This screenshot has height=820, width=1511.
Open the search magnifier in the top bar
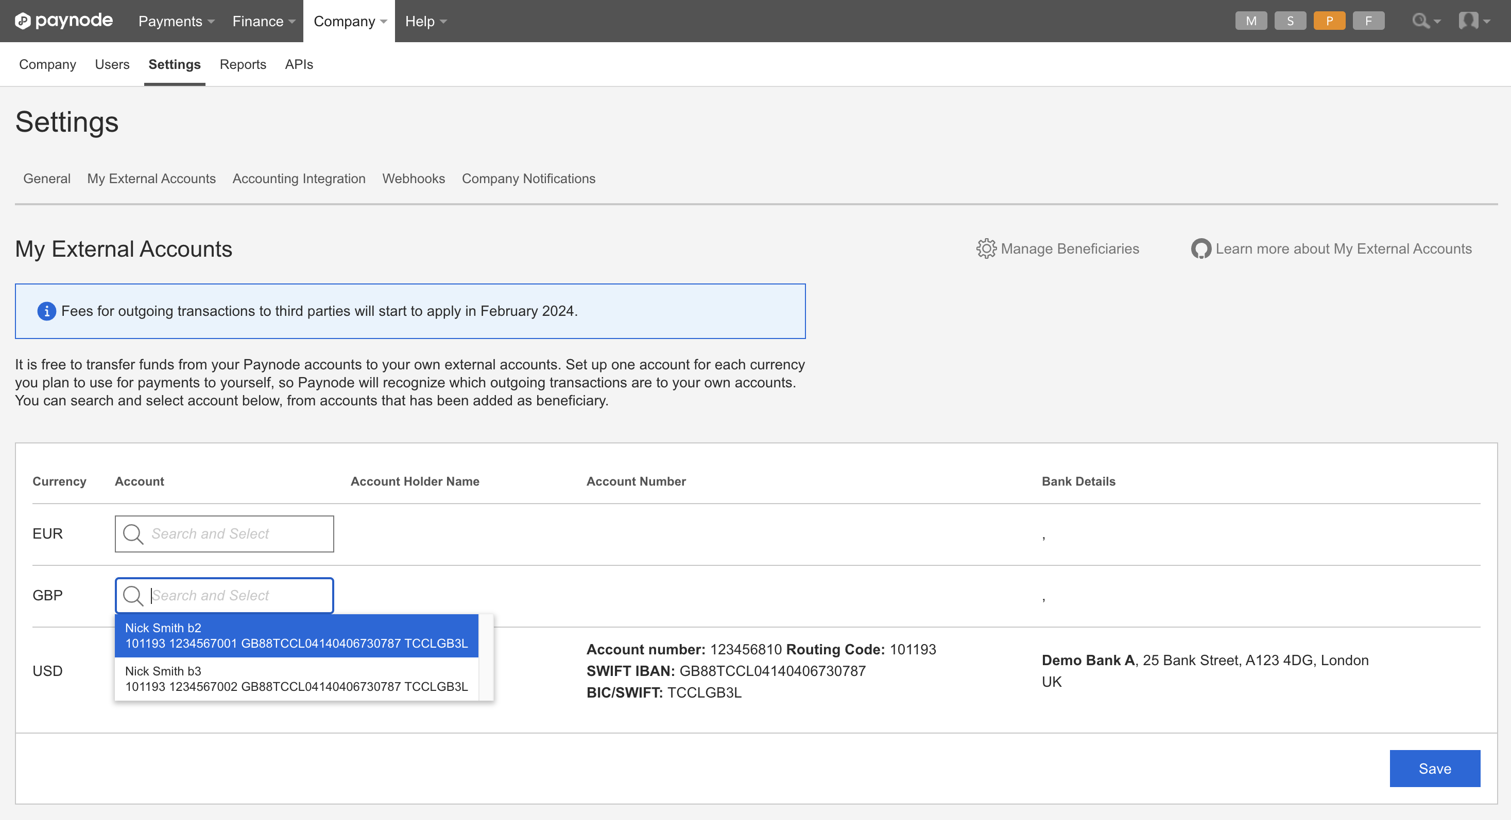coord(1426,21)
